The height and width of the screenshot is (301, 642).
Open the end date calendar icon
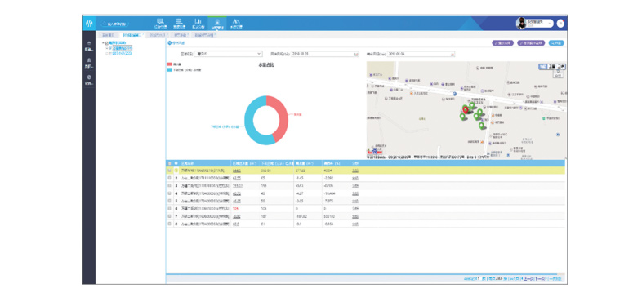[453, 54]
